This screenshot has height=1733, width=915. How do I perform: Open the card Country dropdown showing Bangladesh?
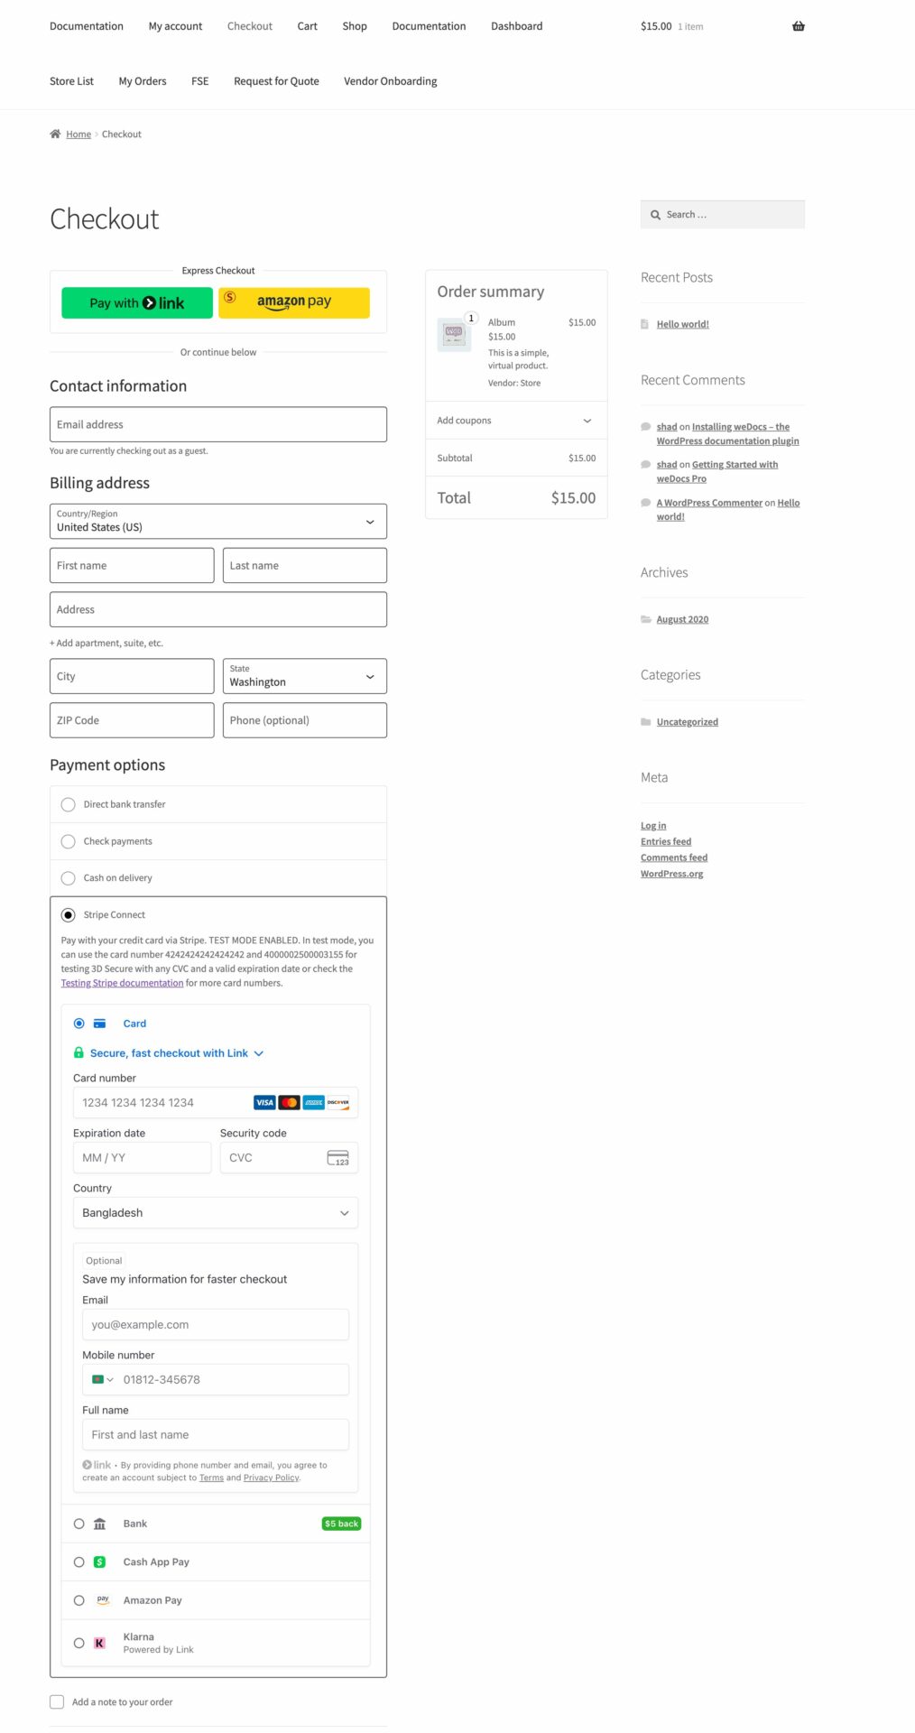216,1213
